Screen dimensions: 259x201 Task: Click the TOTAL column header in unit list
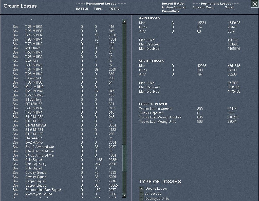pos(114,9)
